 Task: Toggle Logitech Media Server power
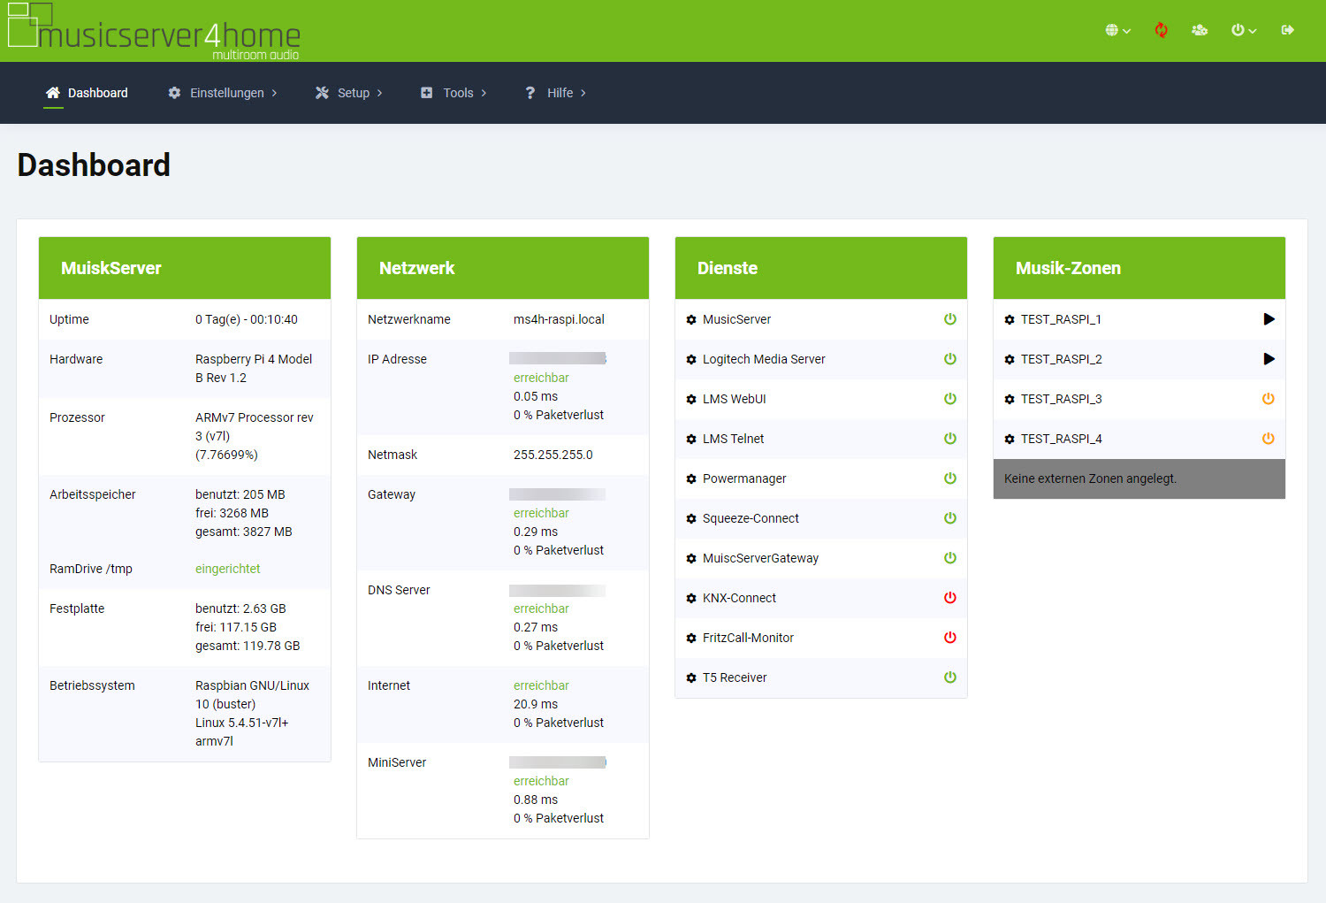click(950, 359)
